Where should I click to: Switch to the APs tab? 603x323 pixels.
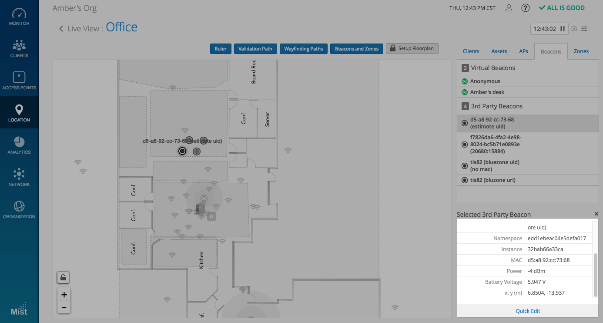[x=523, y=51]
